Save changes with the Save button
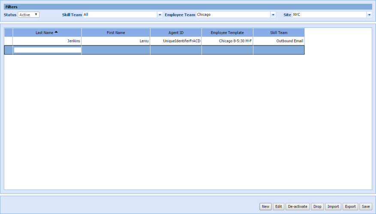The image size is (376, 214). pyautogui.click(x=365, y=206)
